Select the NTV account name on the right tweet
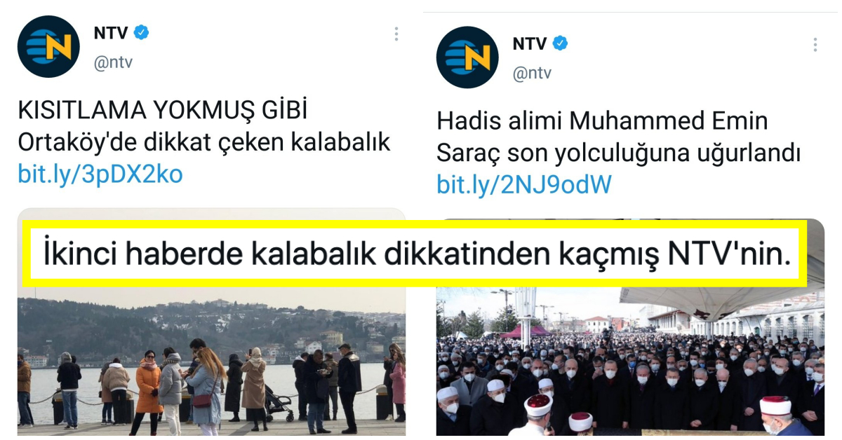 pyautogui.click(x=529, y=43)
